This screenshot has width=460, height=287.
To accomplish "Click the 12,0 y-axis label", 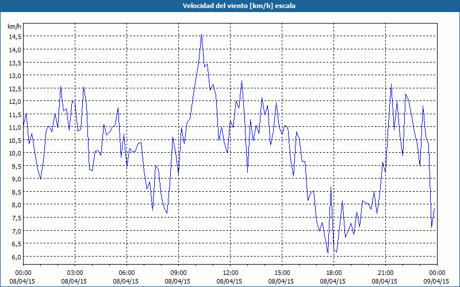I will click(x=15, y=102).
